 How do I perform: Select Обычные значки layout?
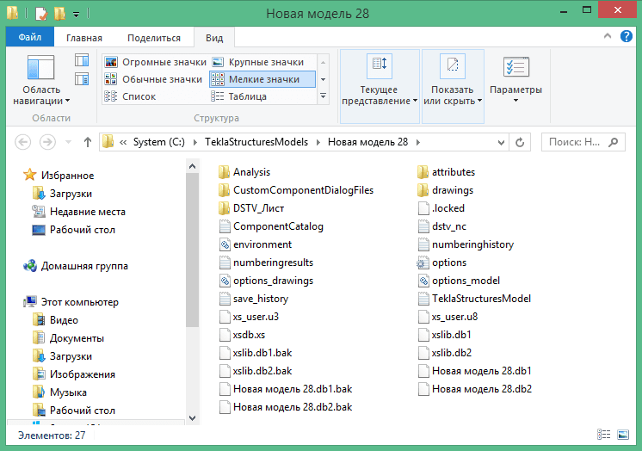coord(153,79)
